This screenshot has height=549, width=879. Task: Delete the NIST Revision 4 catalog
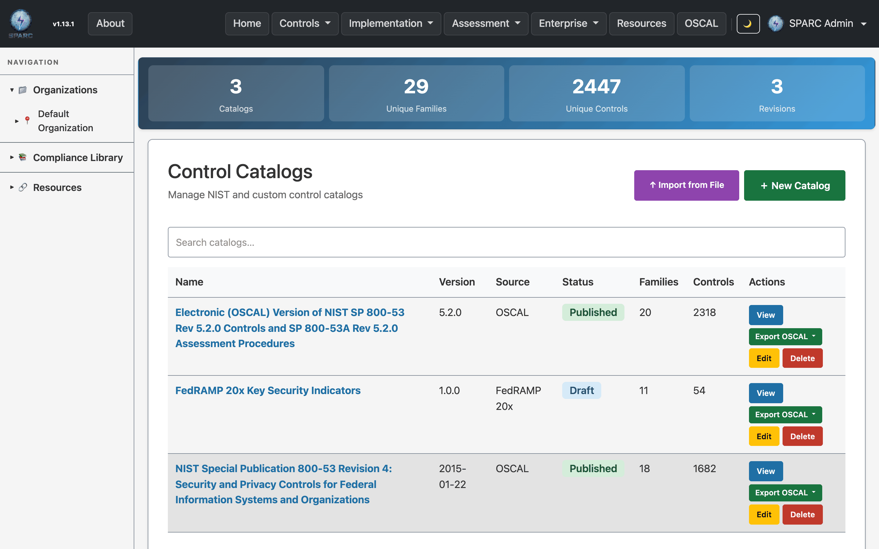click(802, 514)
